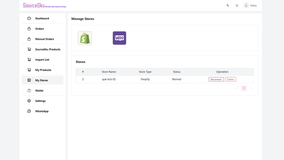Viewport: 284px width, 160px height.
Task: Open WhatsApp from the sidebar
Action: coord(43,111)
